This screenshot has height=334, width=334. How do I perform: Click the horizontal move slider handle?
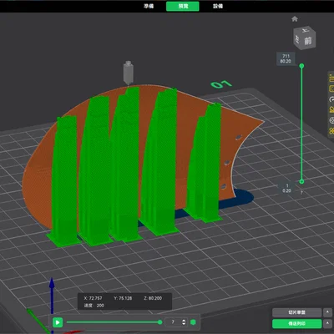[x=160, y=322]
